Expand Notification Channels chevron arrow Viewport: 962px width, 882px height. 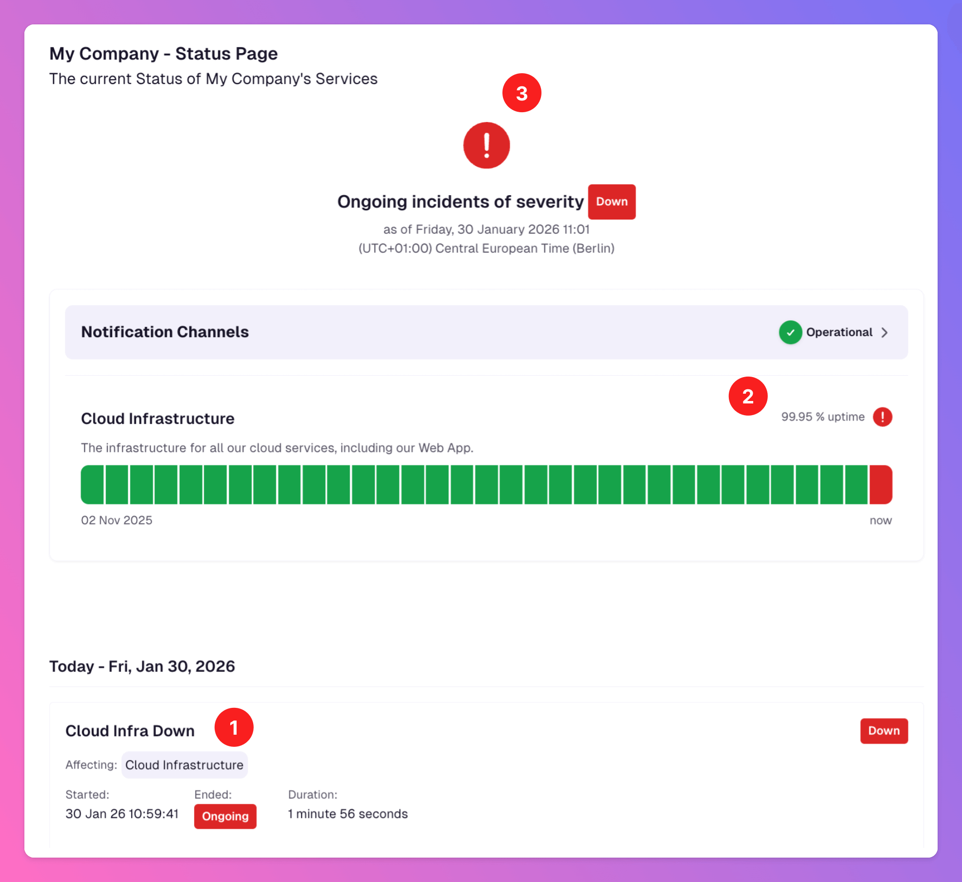click(884, 333)
